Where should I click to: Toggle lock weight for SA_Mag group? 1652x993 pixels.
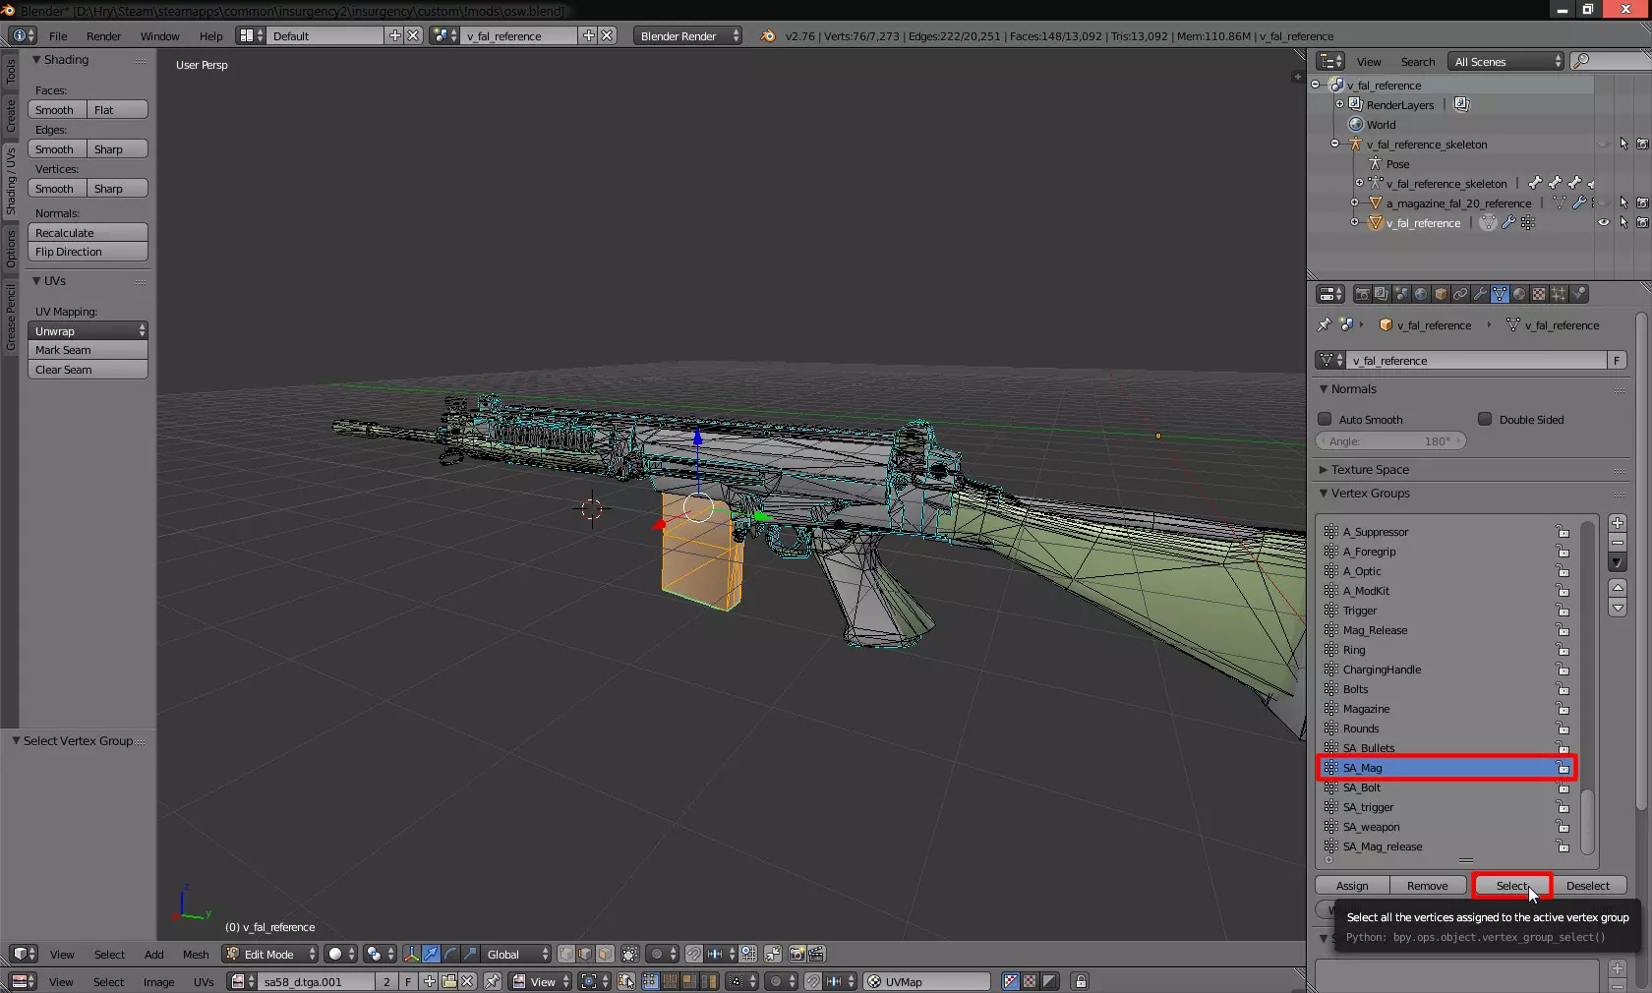tap(1563, 768)
